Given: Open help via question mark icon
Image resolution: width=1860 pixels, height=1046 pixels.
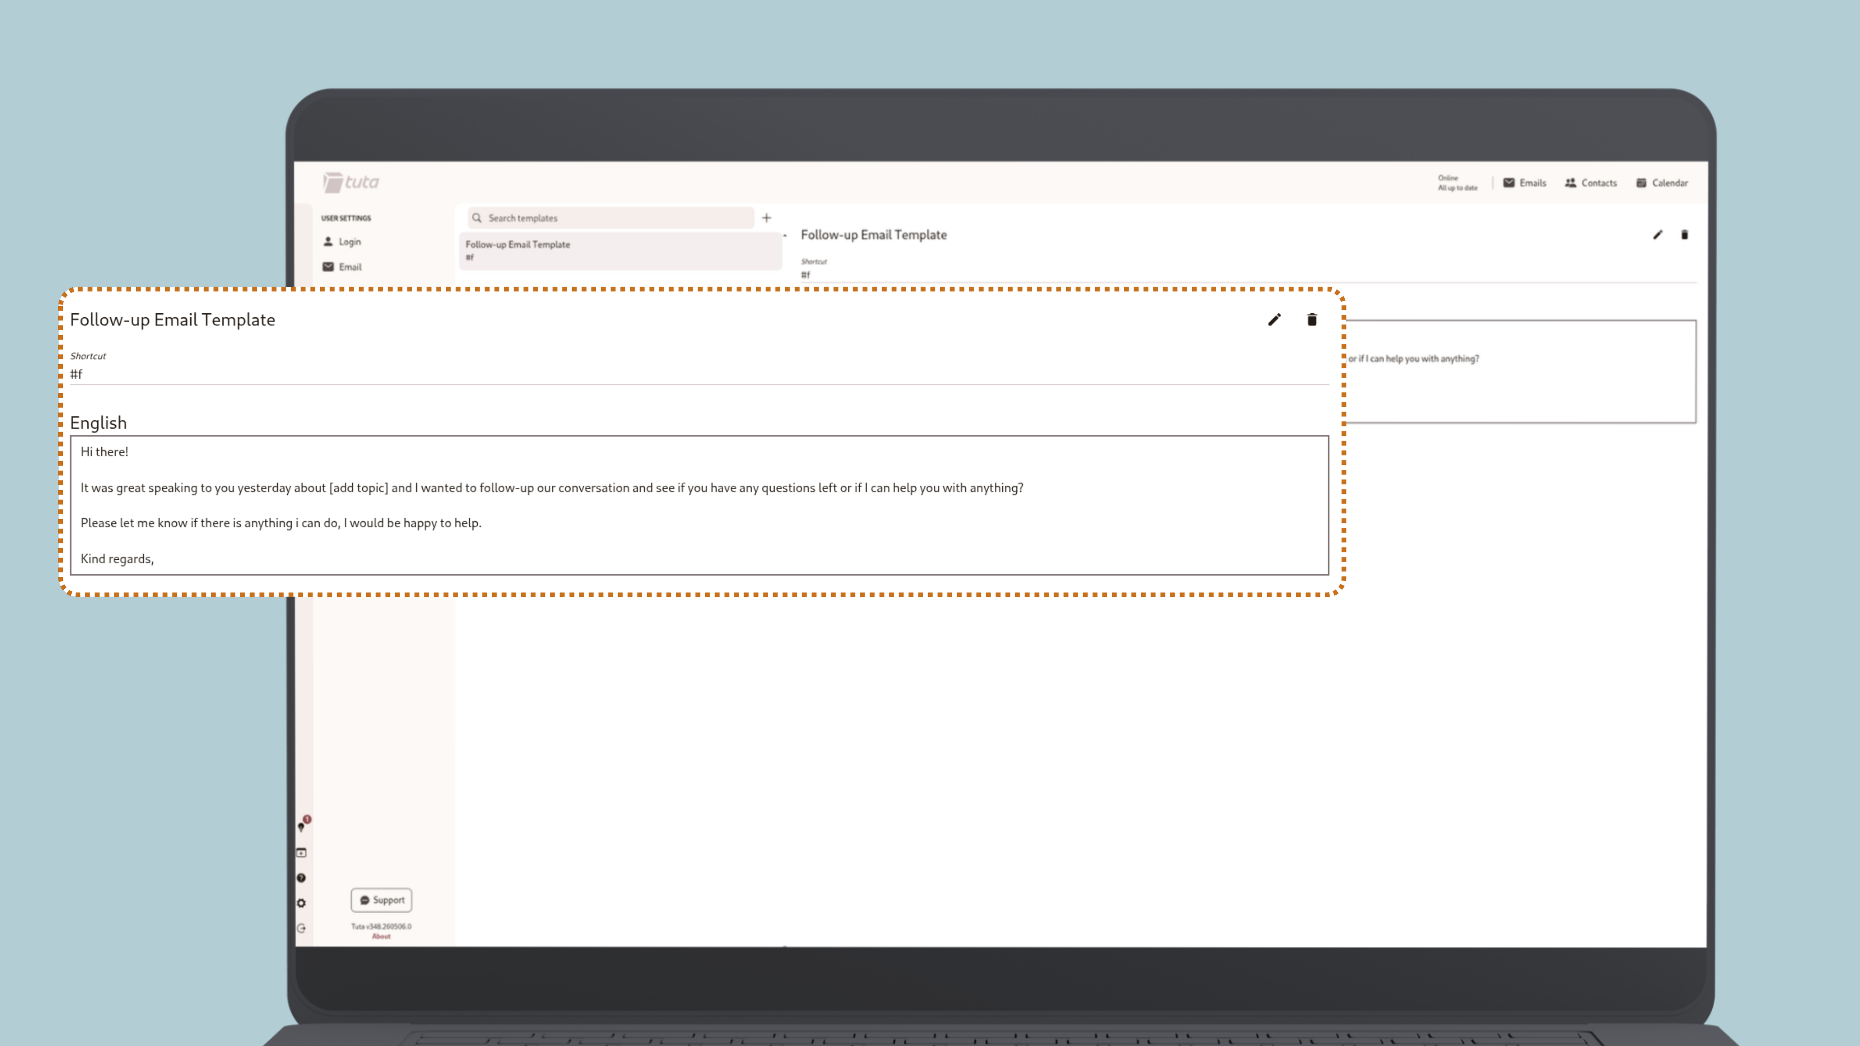Looking at the screenshot, I should click(301, 878).
